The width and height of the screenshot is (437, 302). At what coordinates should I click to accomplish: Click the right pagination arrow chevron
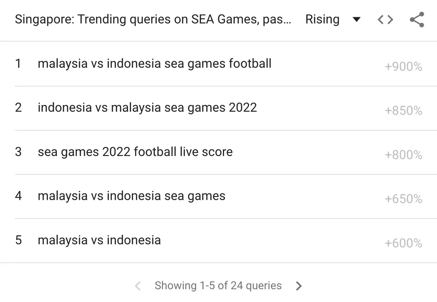click(299, 285)
